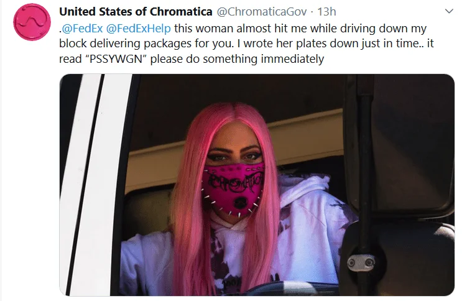This screenshot has height=301, width=462.
Task: Open the @FedExHelp mention link
Action: [138, 29]
